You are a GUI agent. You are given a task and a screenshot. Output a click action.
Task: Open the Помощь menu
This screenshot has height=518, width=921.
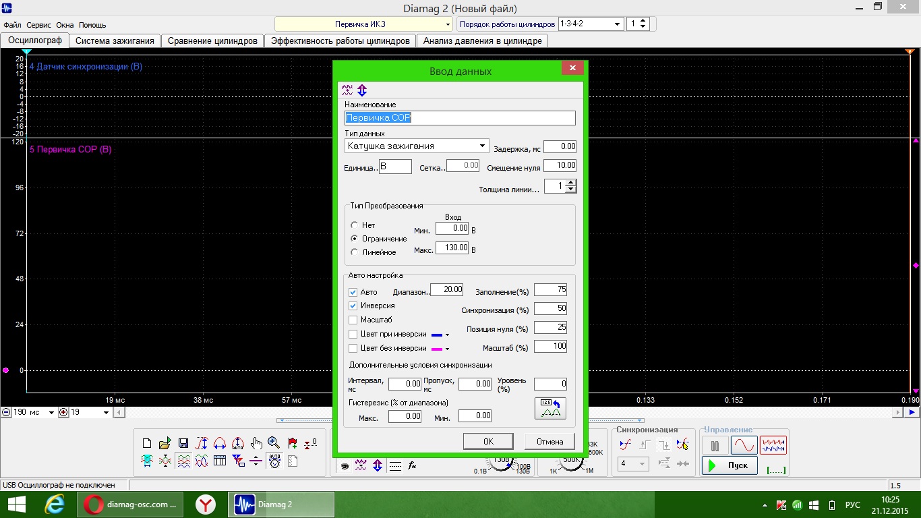click(x=92, y=25)
